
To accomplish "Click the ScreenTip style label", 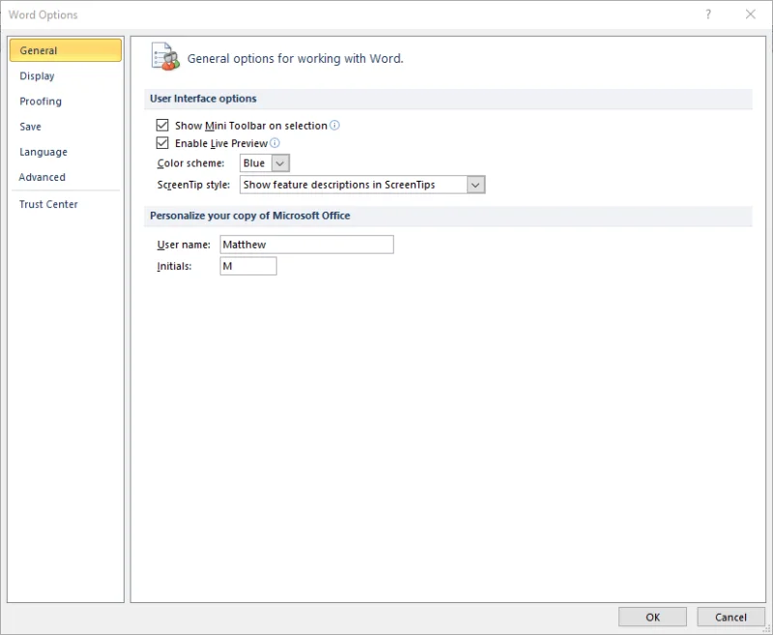I will coord(194,185).
